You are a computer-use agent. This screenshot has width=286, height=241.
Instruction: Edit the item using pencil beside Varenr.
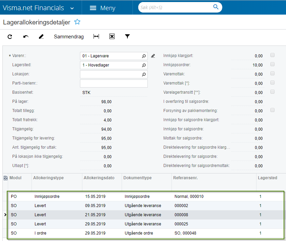click(153, 56)
